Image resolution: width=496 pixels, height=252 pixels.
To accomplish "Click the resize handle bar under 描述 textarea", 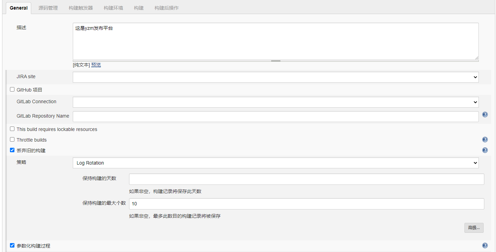I will (276, 61).
